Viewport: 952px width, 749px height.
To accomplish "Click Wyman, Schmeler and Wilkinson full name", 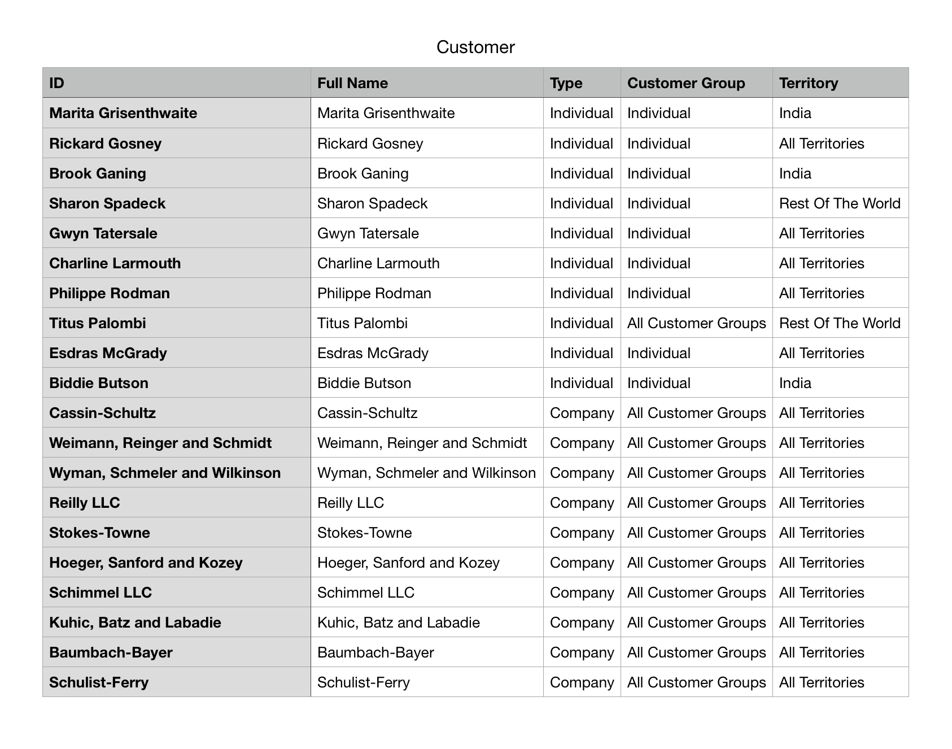I will 427,472.
